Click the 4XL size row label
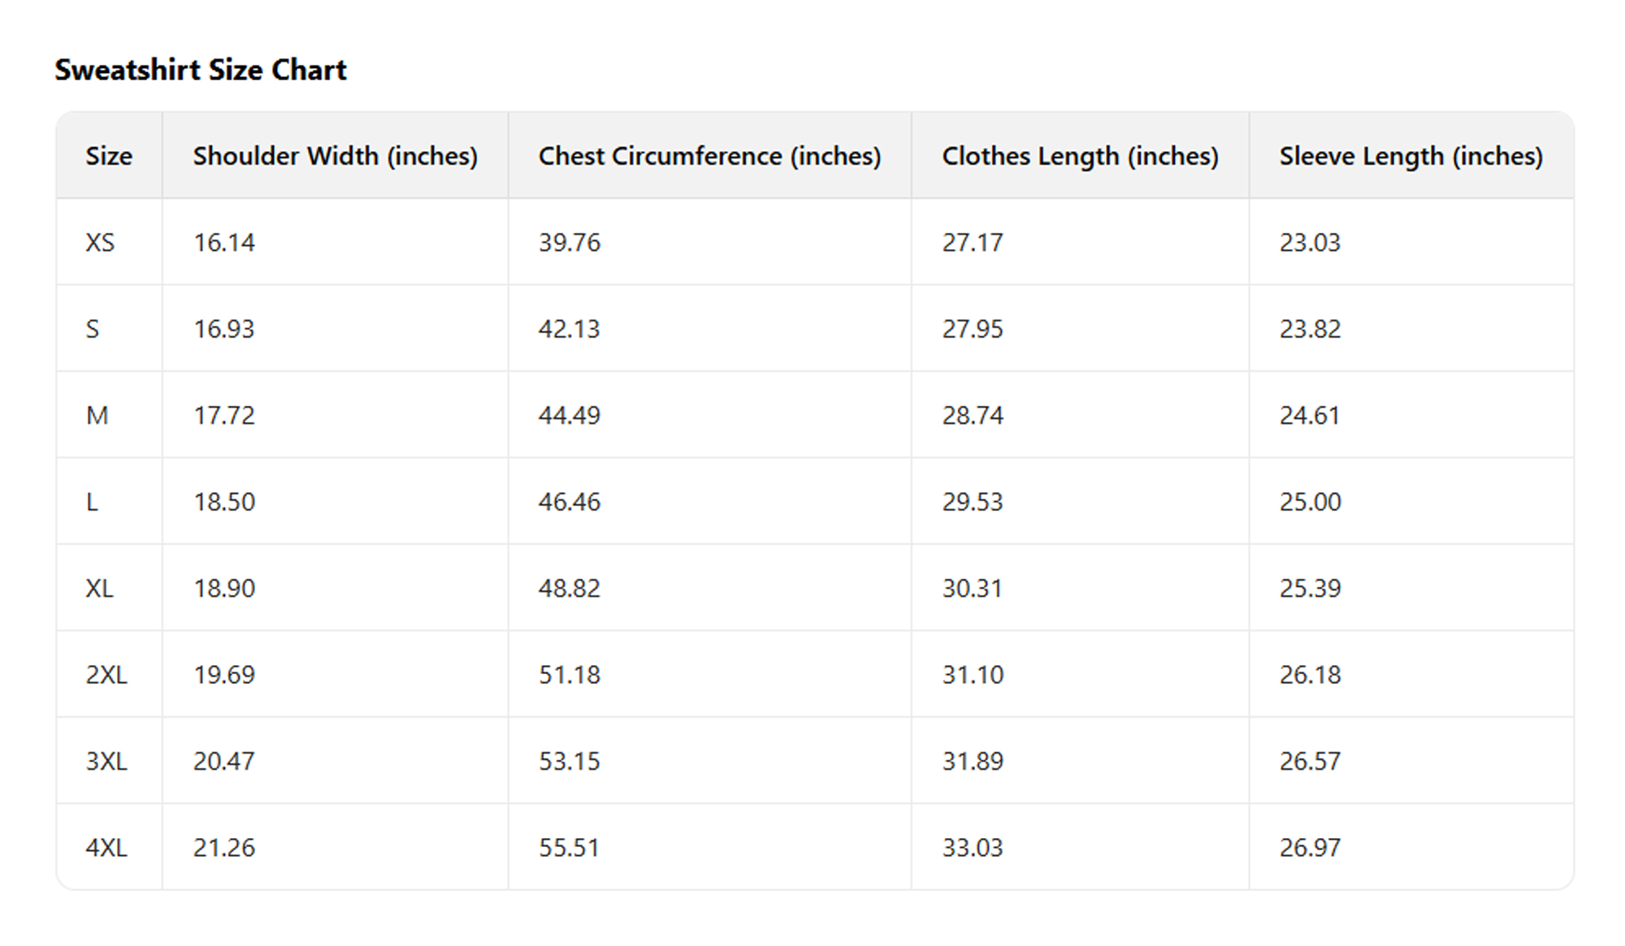The image size is (1625, 946). tap(106, 848)
